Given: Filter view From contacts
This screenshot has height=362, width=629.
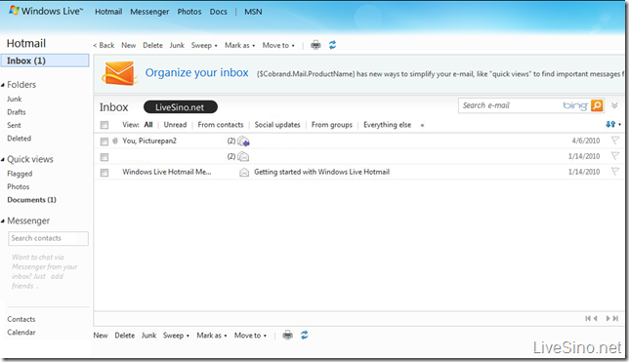Looking at the screenshot, I should pyautogui.click(x=220, y=125).
